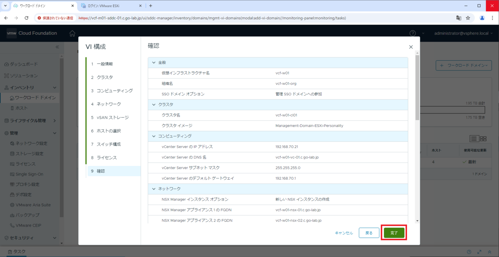The height and width of the screenshot is (257, 499).
Task: Click the green 完了 (Finish) button
Action: 394,233
